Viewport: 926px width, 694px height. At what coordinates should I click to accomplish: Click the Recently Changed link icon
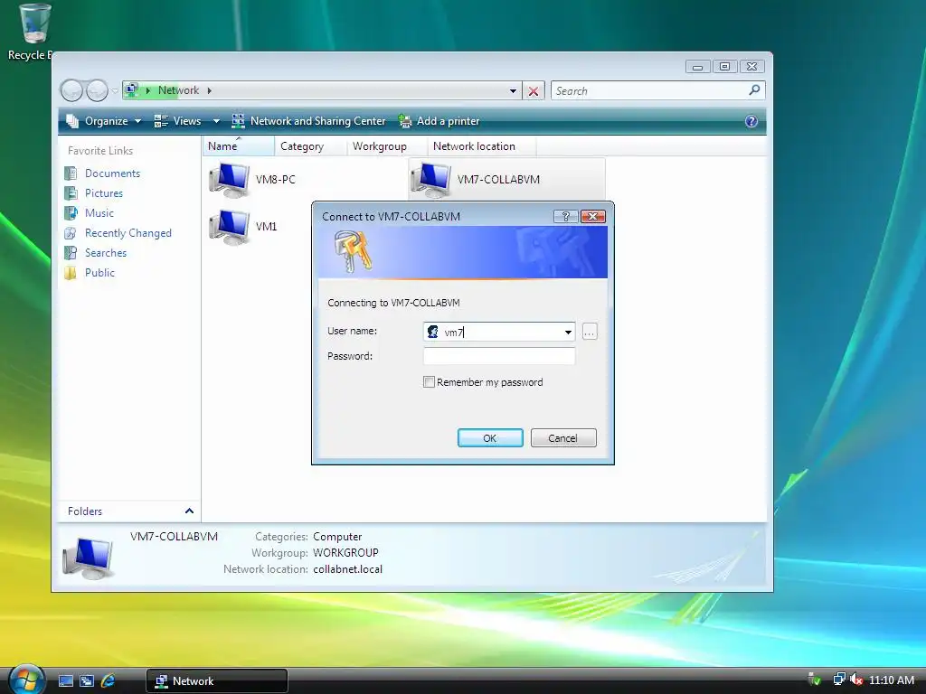[x=71, y=233]
